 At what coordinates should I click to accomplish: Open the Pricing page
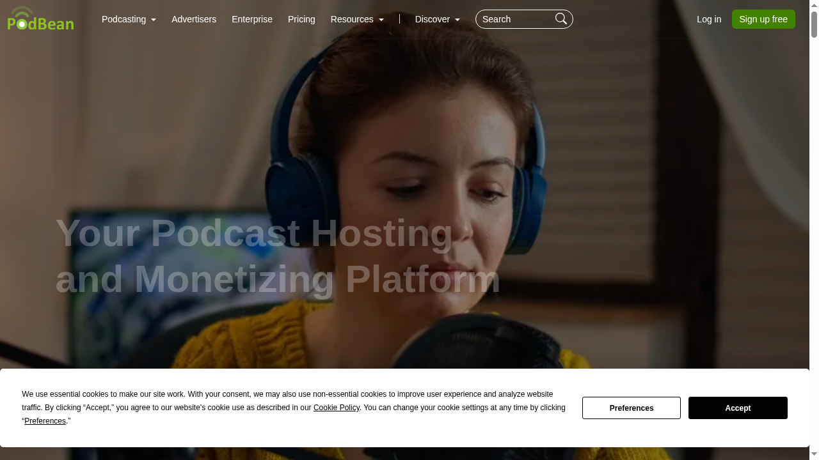click(301, 19)
